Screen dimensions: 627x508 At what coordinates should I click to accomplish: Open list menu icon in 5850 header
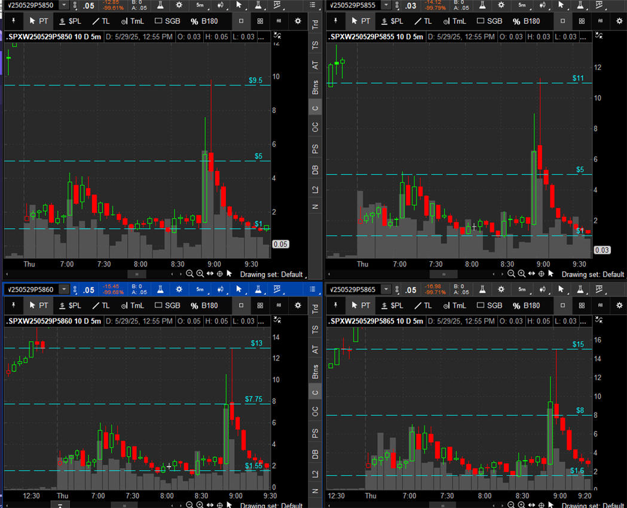(313, 5)
